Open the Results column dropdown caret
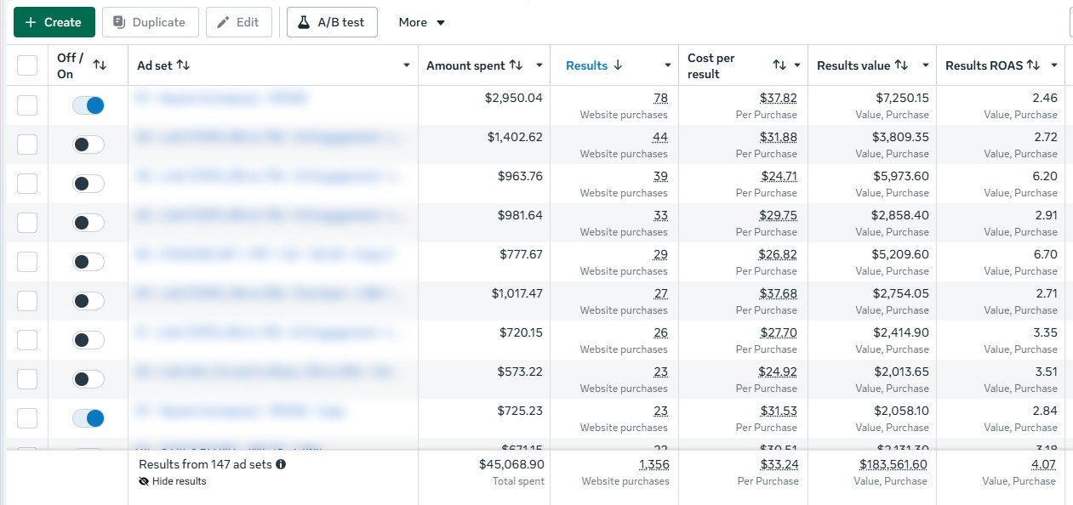Image resolution: width=1073 pixels, height=505 pixels. [668, 65]
